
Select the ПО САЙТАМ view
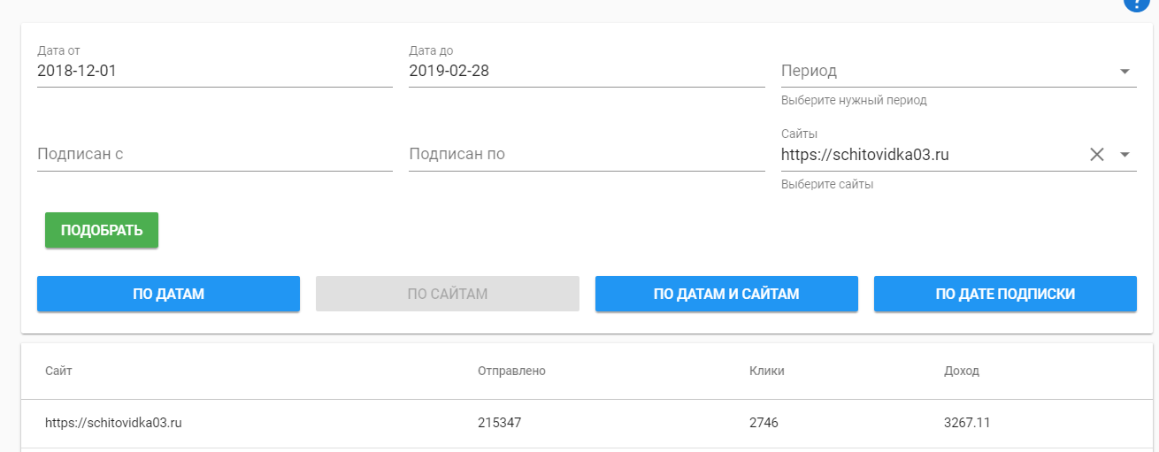447,294
